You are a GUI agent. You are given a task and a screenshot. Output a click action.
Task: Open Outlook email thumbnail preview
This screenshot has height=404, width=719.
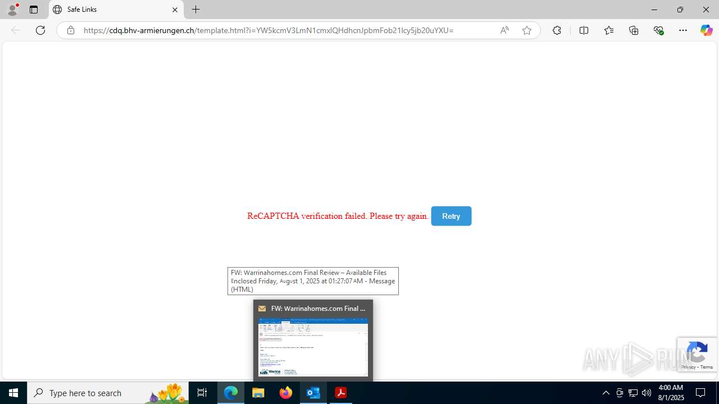point(313,347)
